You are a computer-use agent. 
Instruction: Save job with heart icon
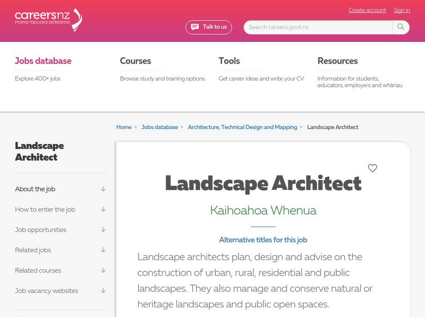[x=372, y=168]
